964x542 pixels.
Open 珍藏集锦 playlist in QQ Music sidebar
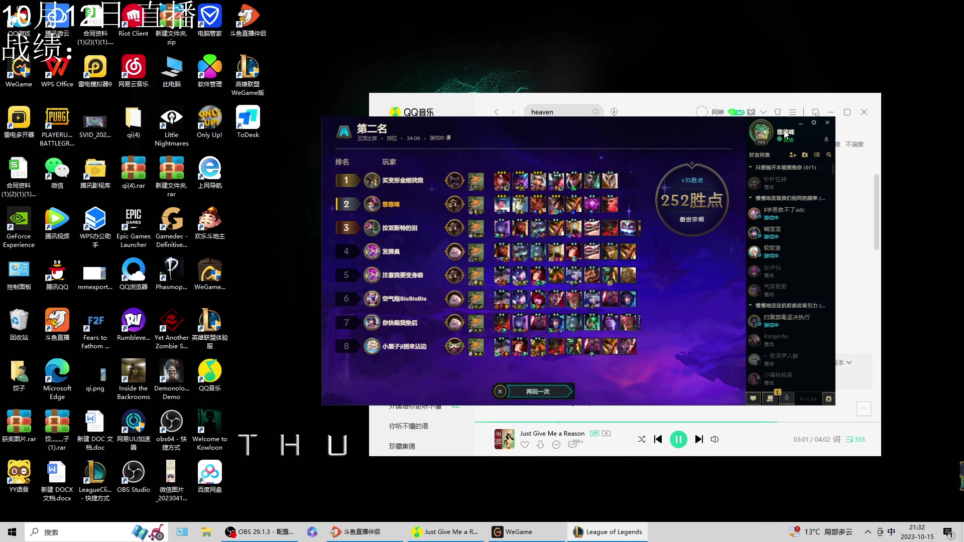[x=402, y=446]
